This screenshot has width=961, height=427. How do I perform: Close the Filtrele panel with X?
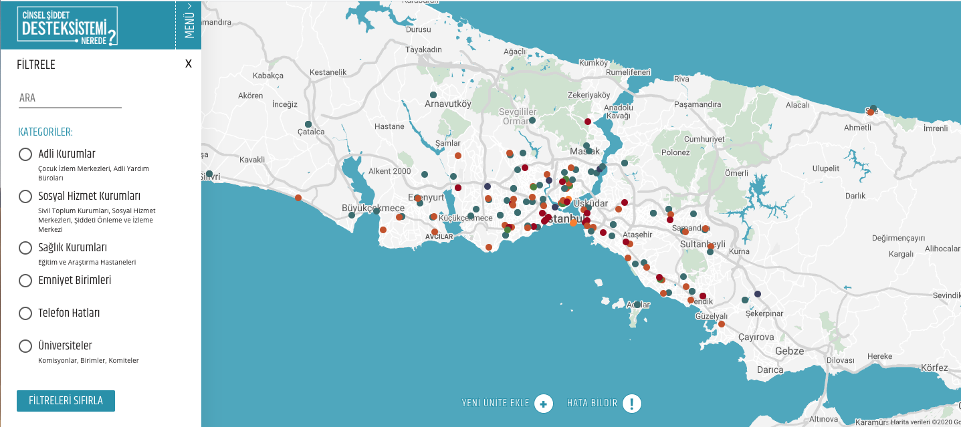[x=189, y=63]
